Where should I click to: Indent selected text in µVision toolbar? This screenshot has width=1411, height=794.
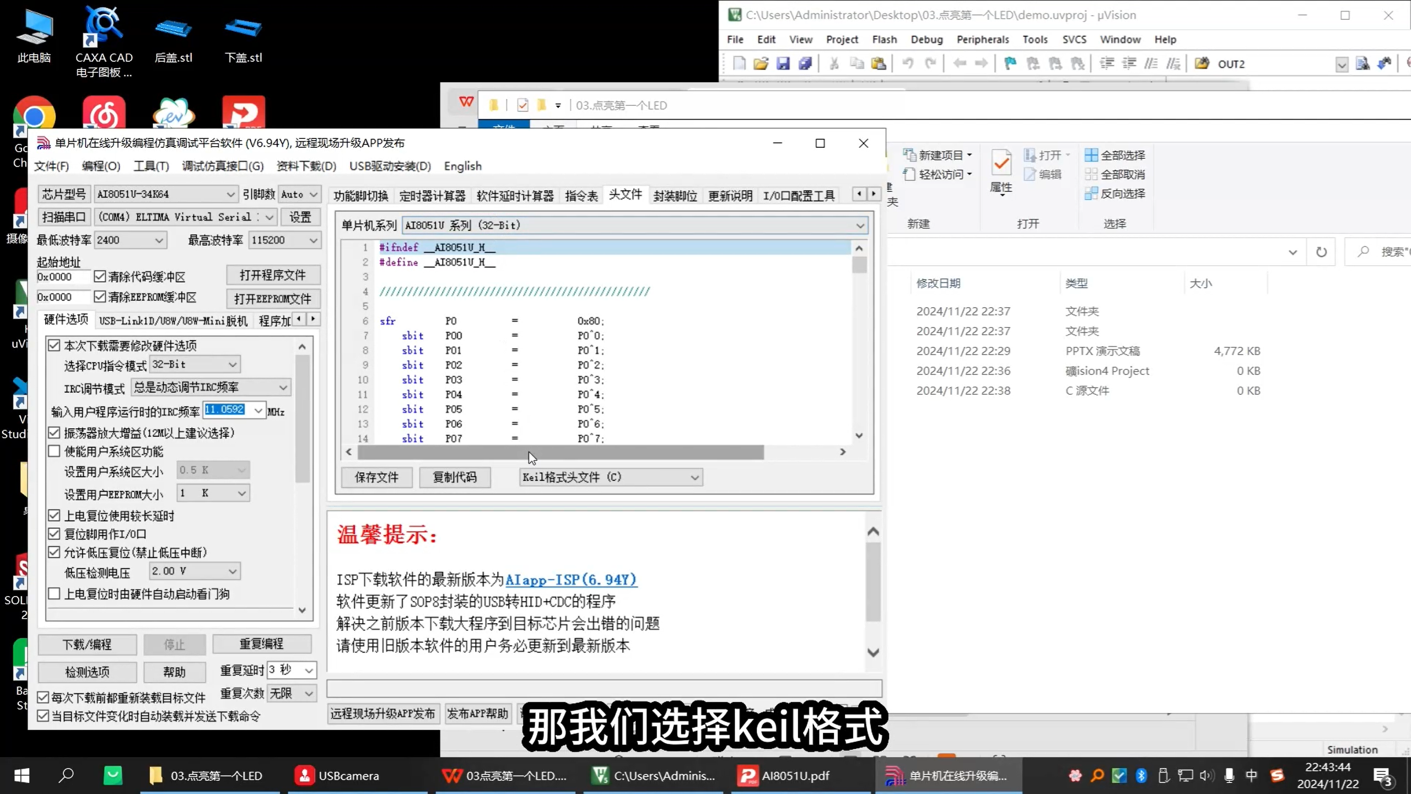point(1107,63)
